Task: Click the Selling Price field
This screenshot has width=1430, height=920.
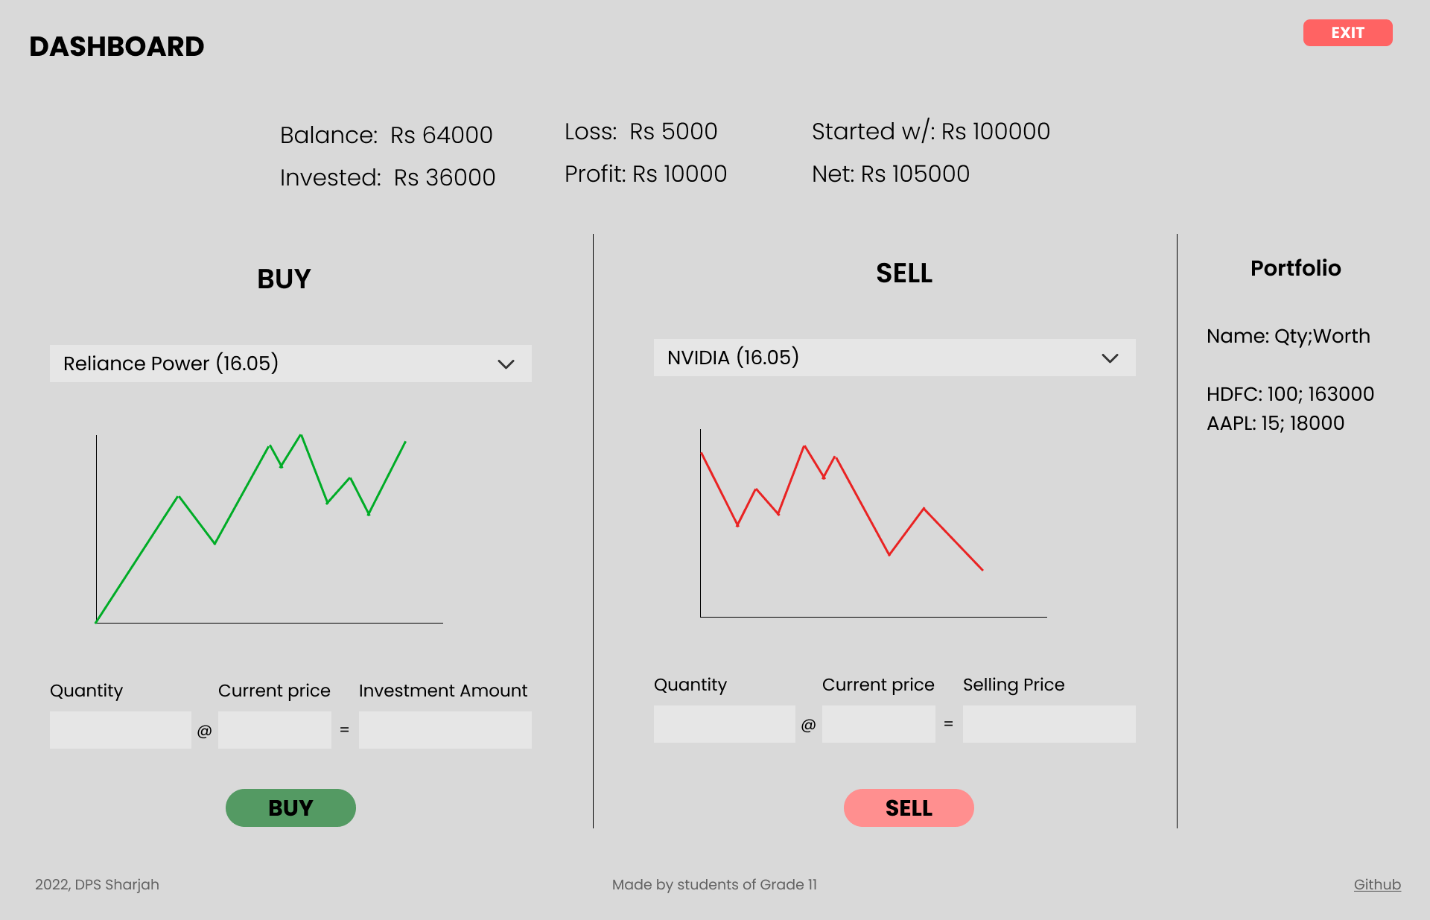Action: pyautogui.click(x=1047, y=723)
